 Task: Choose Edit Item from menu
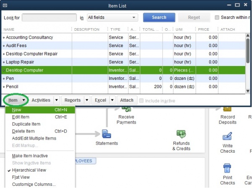(x=40, y=117)
